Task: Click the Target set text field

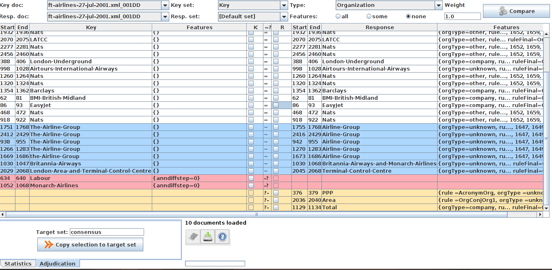Action: 107,232
